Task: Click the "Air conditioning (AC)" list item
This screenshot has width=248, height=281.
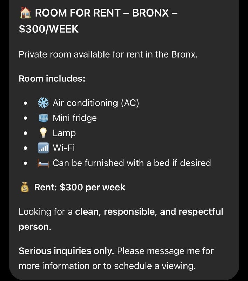Action: 96,103
